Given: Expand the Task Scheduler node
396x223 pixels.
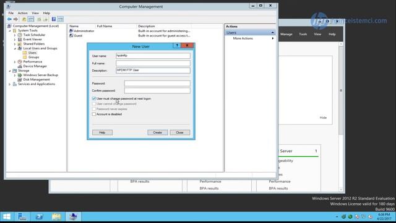Looking at the screenshot, I should pyautogui.click(x=15, y=35).
